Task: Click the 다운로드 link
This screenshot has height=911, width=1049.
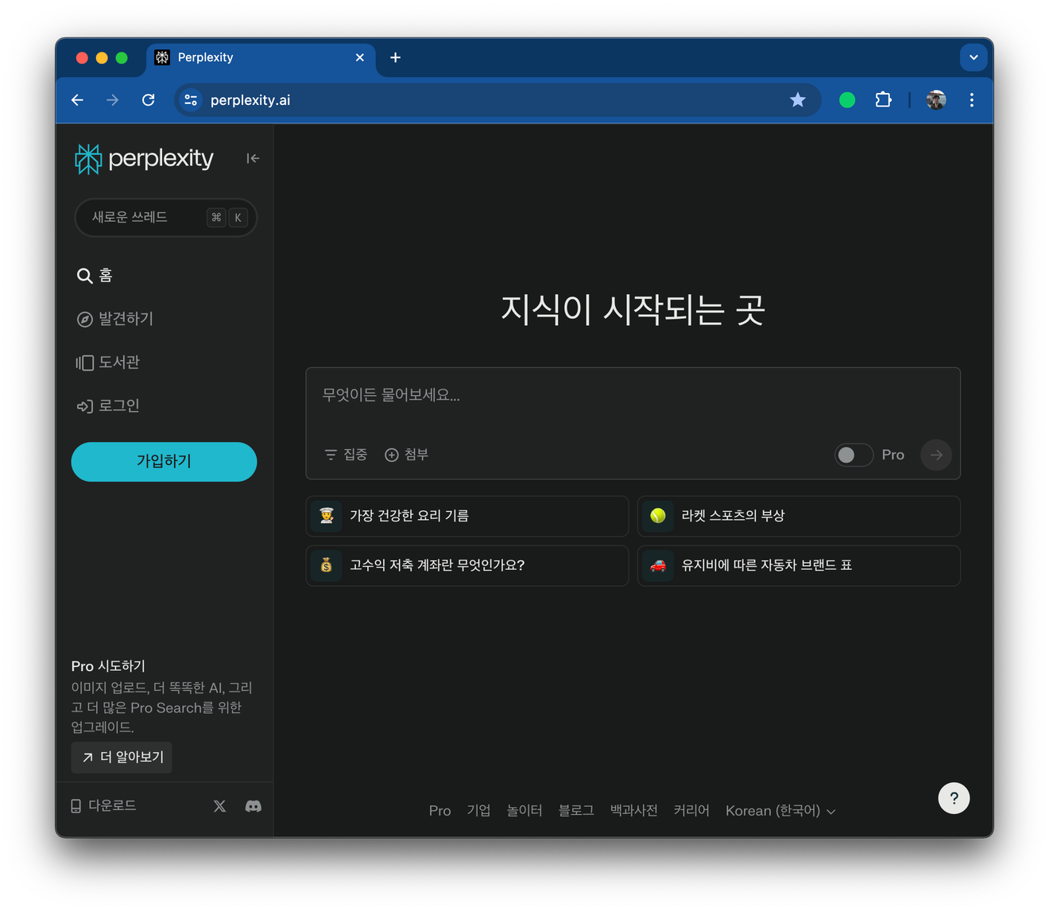Action: pos(104,806)
